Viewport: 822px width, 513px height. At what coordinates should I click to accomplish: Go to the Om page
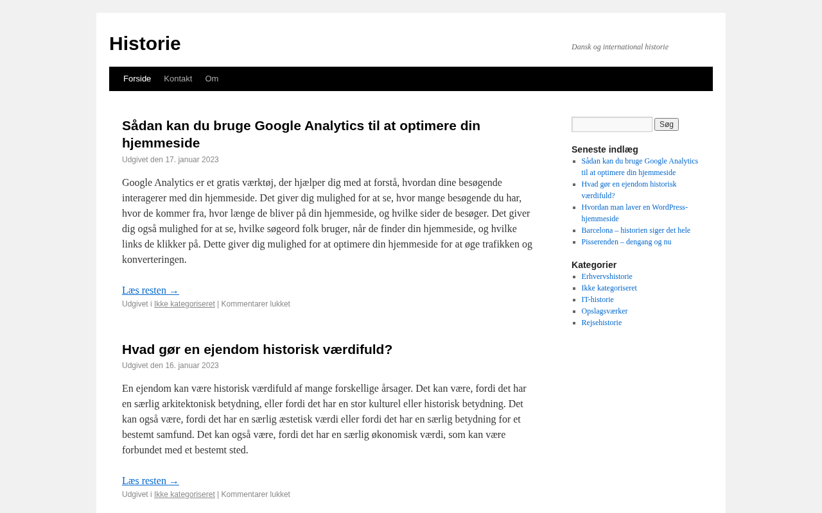tap(212, 79)
